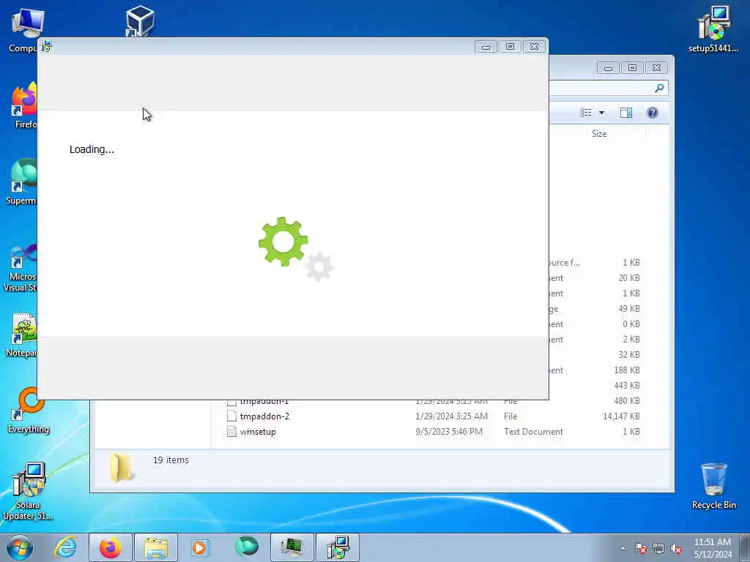This screenshot has height=562, width=750.
Task: Launch the Everything search desktop shortcut
Action: click(29, 410)
